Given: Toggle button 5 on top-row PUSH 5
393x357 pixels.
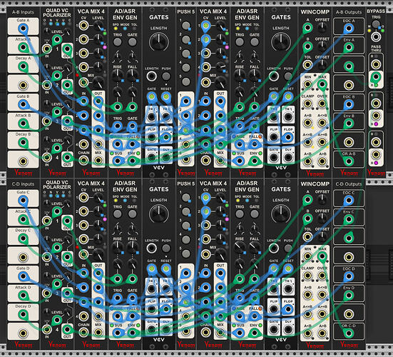Looking at the screenshot, I should click(x=186, y=81).
